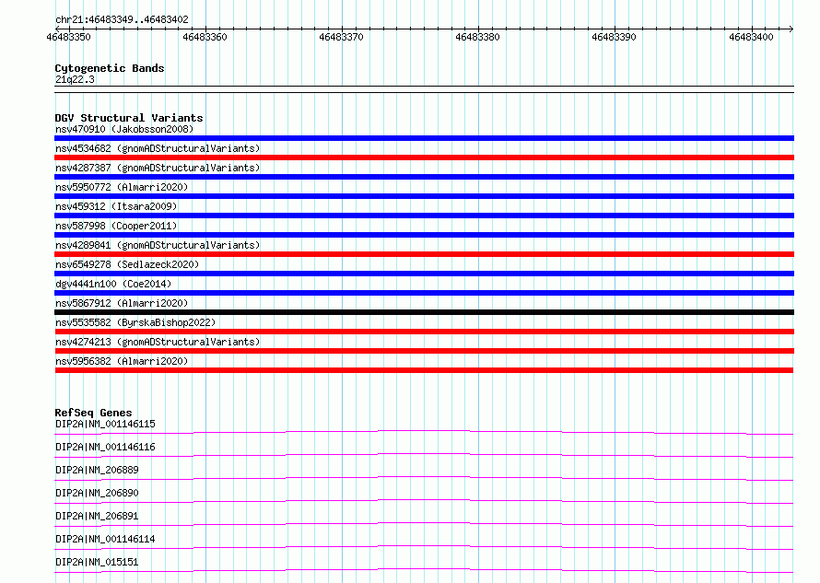Select the blue bar under nsv459312
The height and width of the screenshot is (583, 820).
click(424, 216)
